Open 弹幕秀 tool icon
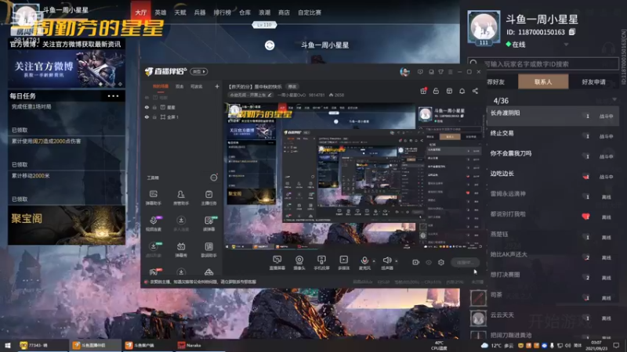 pos(181,250)
